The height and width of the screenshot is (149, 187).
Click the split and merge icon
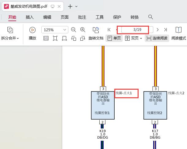point(10,30)
